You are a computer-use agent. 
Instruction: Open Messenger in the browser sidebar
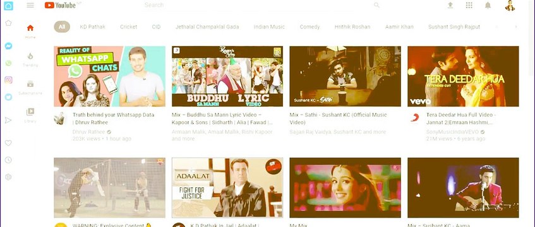[9, 45]
